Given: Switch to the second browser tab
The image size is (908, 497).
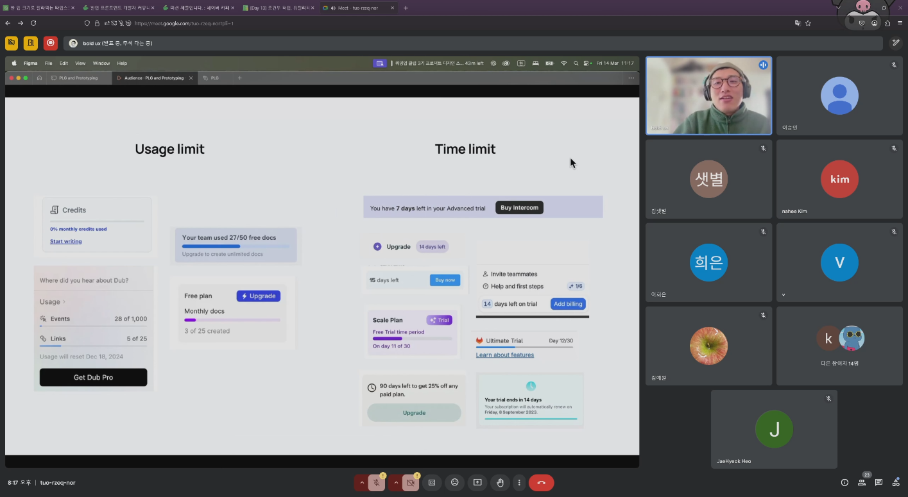Looking at the screenshot, I should pyautogui.click(x=117, y=8).
